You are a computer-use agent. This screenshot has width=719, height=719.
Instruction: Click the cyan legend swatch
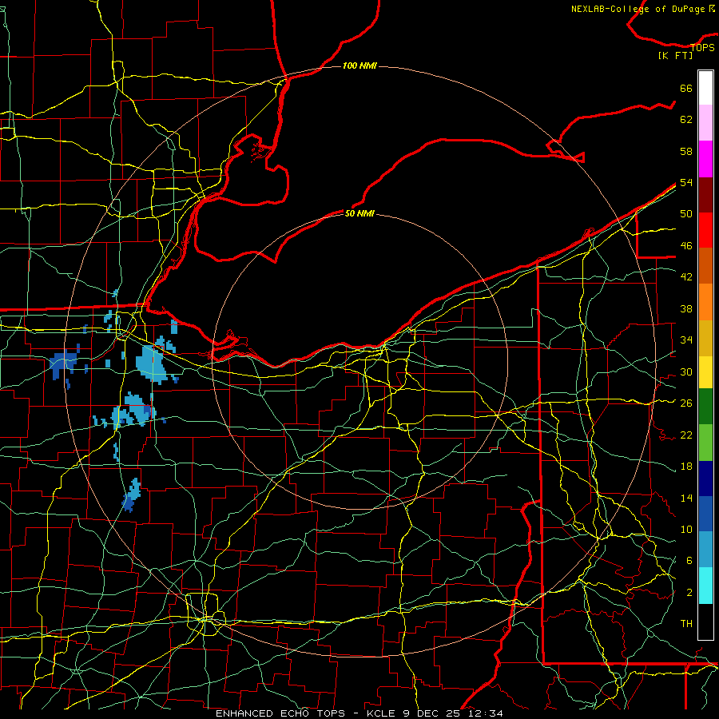705,586
